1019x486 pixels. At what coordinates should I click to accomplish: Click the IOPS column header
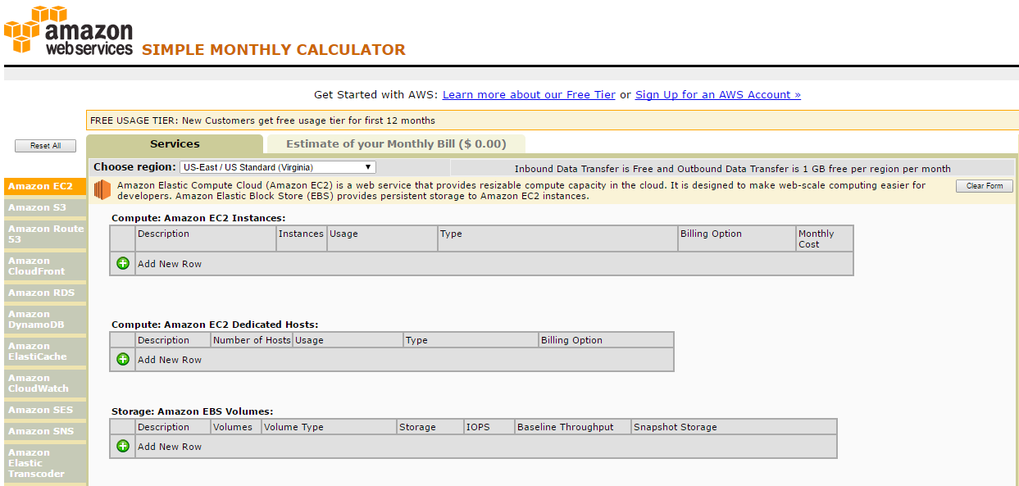tap(489, 427)
